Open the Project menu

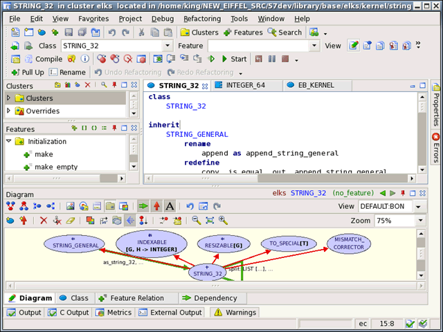(130, 19)
